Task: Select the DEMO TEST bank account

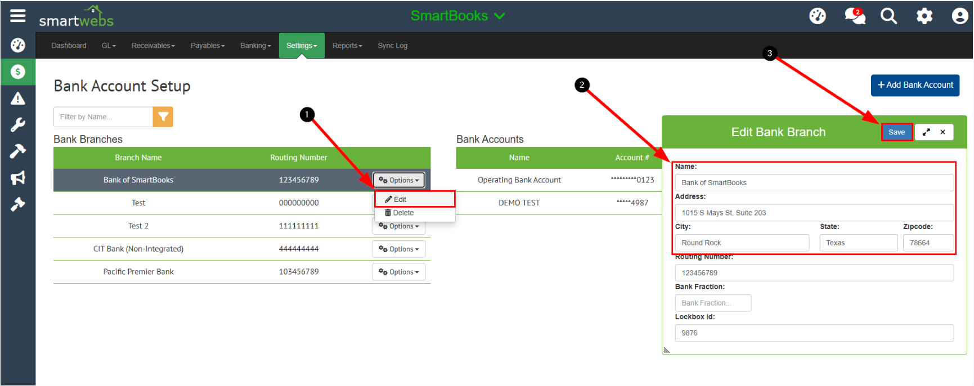Action: 519,203
